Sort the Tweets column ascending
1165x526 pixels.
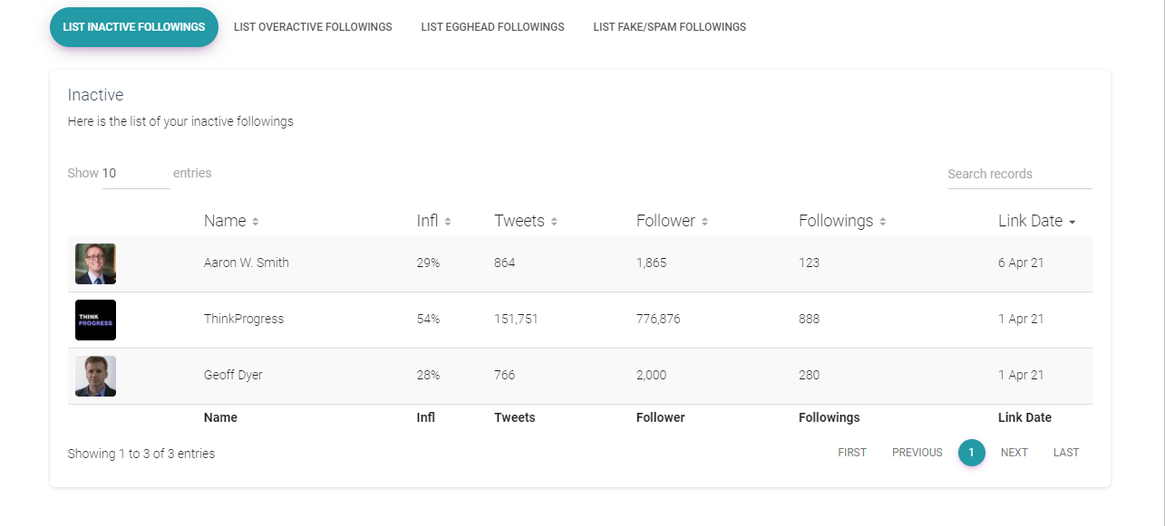pos(555,220)
